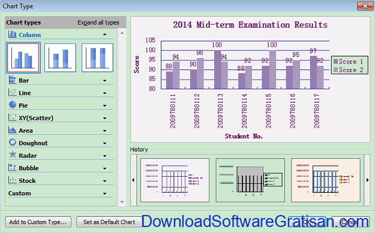Open the Custom chart types section
This screenshot has width=375, height=233.
(x=105, y=193)
